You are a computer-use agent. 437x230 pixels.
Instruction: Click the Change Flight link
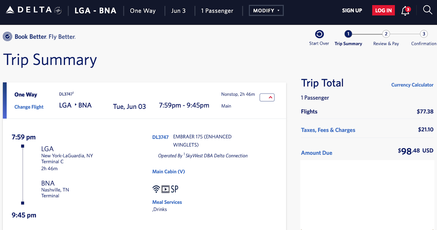(29, 107)
